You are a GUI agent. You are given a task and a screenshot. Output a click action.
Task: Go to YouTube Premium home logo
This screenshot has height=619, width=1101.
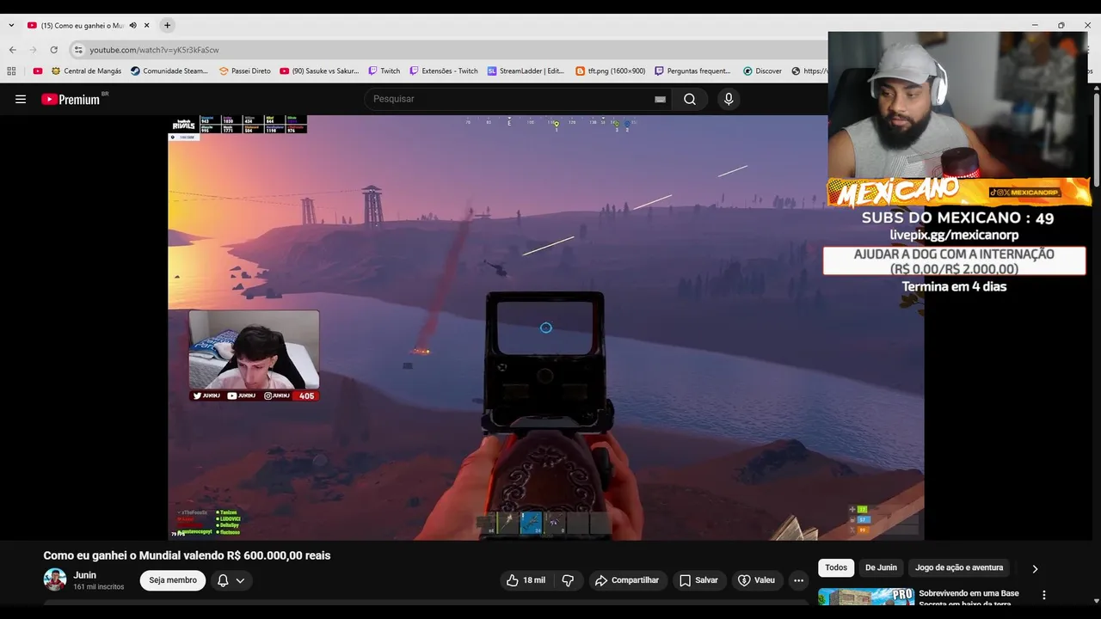coord(71,99)
